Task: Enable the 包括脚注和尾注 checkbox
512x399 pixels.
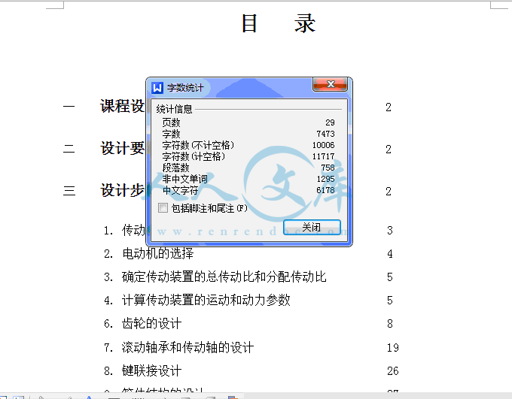Action: click(163, 208)
